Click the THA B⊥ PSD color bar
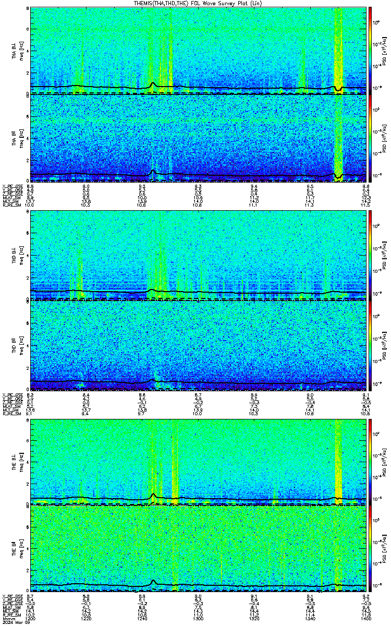 pyautogui.click(x=370, y=51)
